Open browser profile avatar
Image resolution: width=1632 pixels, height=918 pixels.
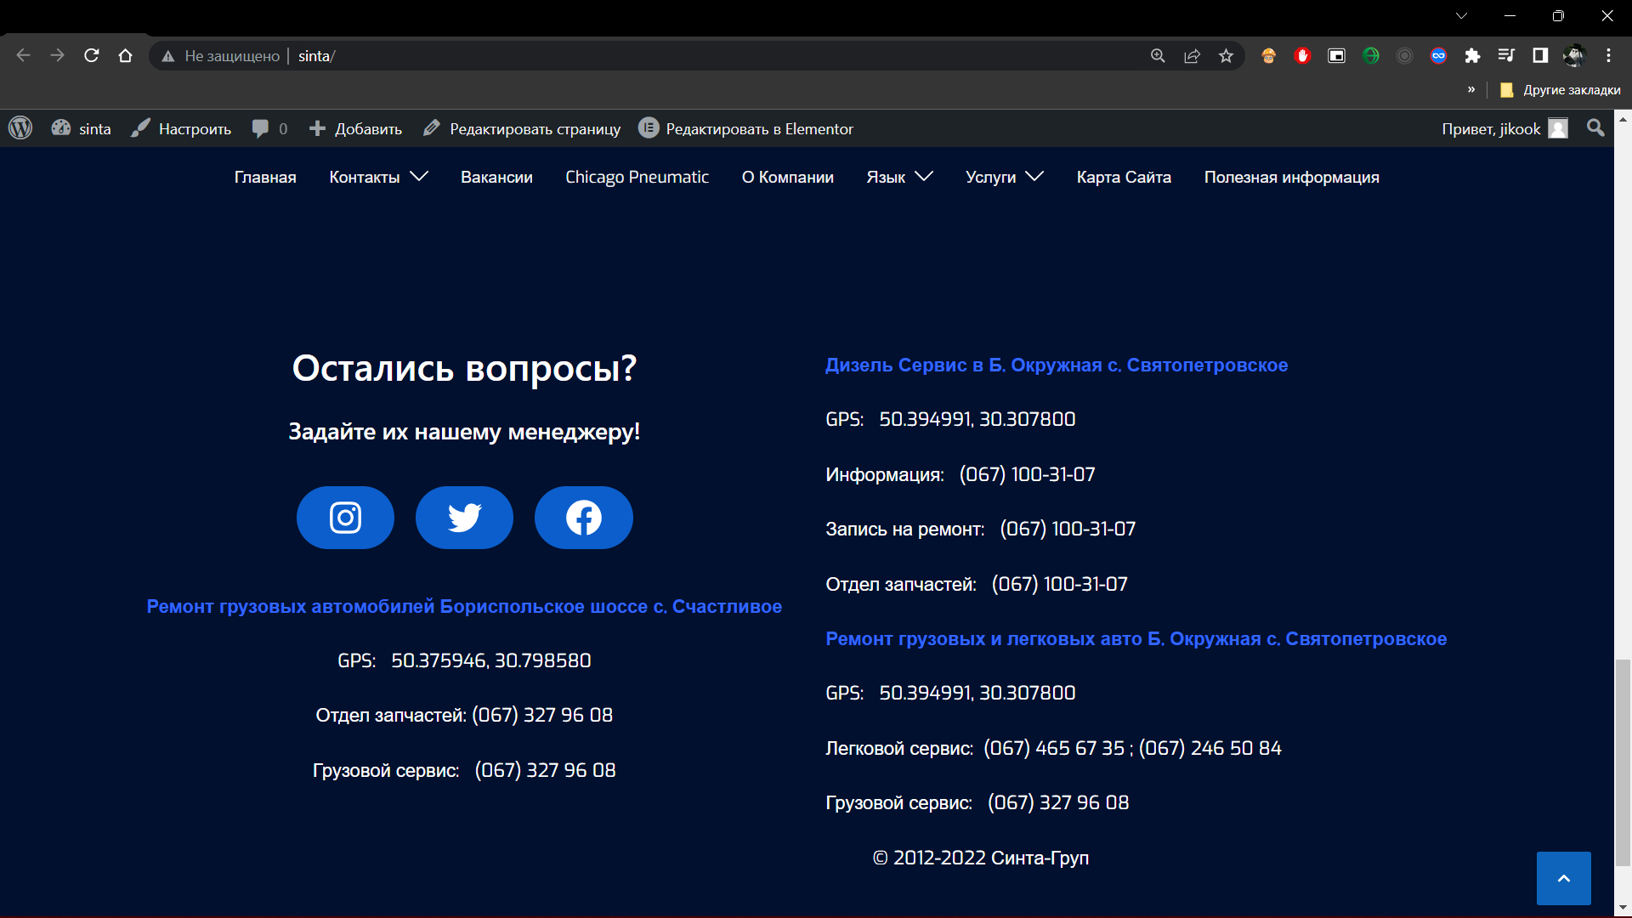tap(1574, 56)
